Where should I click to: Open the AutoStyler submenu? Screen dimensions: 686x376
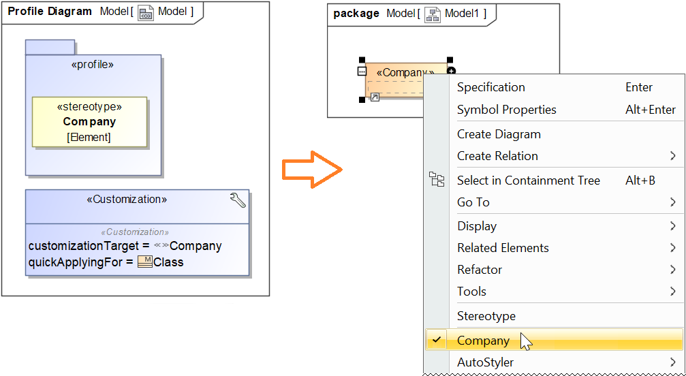[x=485, y=362]
